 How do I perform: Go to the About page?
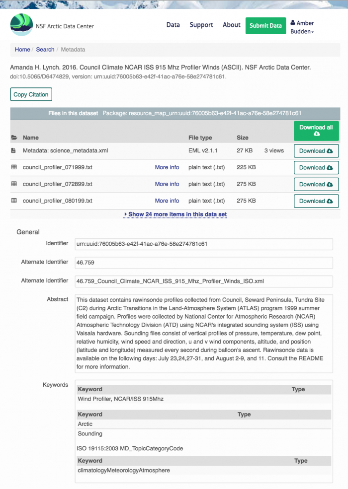(232, 25)
